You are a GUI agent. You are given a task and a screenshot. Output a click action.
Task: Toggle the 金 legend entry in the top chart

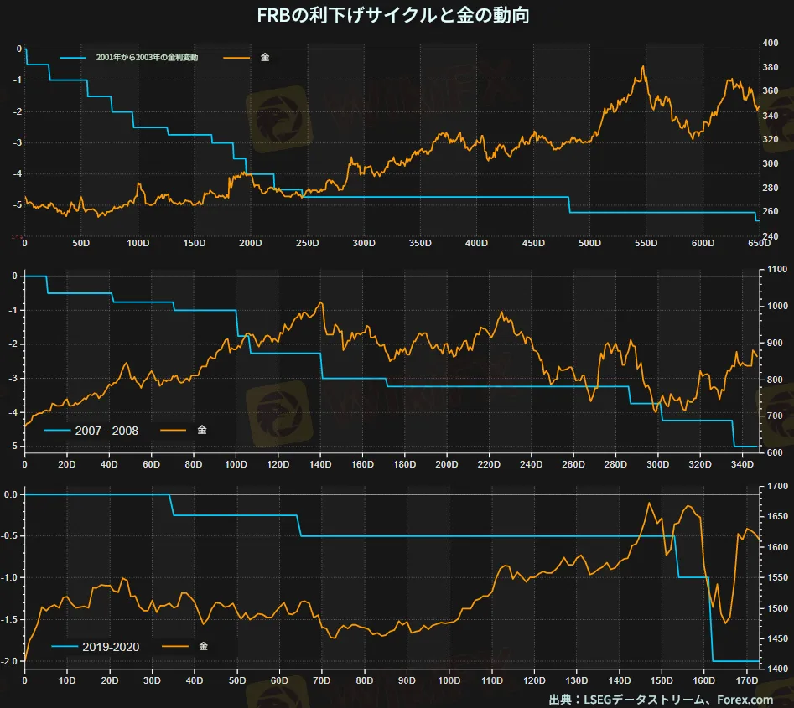pos(265,57)
